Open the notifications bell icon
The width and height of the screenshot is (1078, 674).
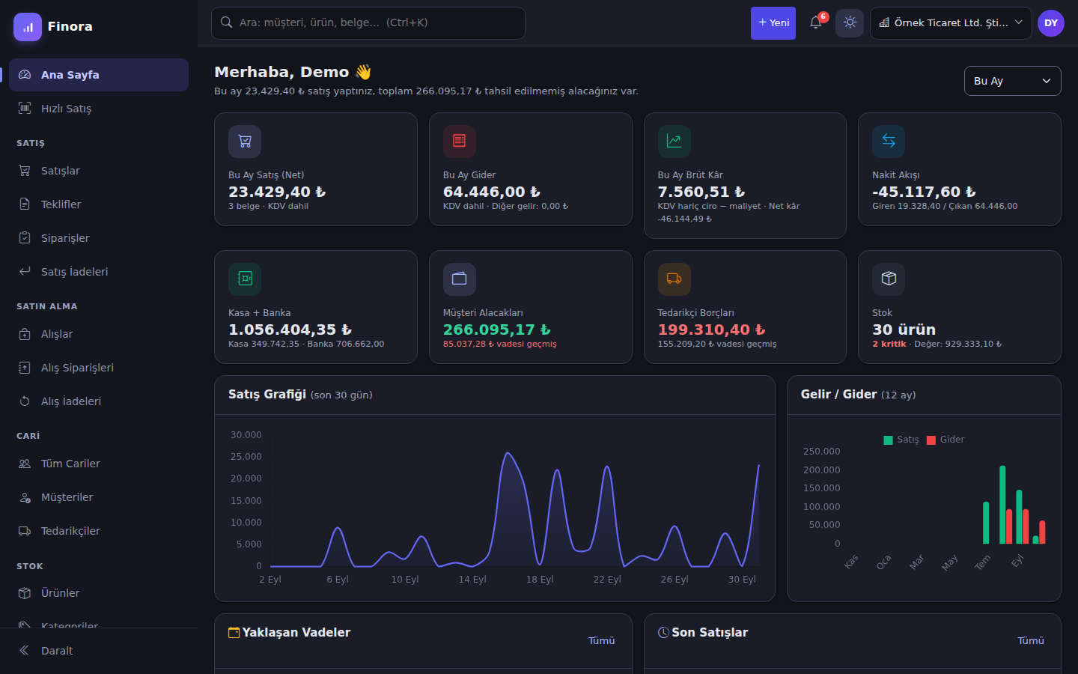[816, 23]
